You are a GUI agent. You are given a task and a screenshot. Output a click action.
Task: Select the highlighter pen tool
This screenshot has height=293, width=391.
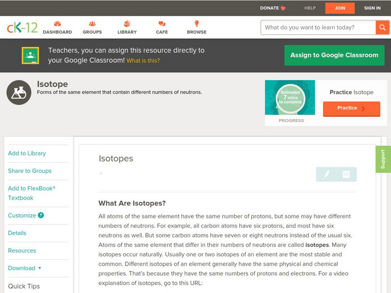click(x=326, y=174)
